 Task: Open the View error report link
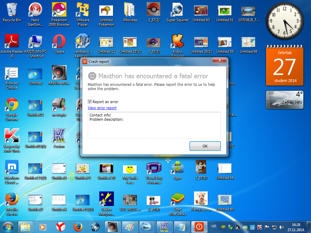(x=102, y=108)
